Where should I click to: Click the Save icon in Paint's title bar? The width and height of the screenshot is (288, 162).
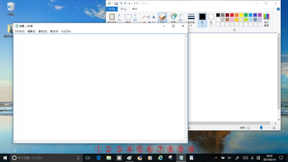116,3
